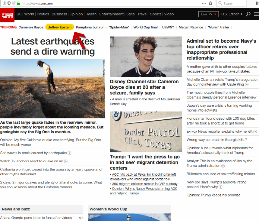Play video icon by waves in pools story
The image size is (259, 221).
pyautogui.click(x=70, y=153)
